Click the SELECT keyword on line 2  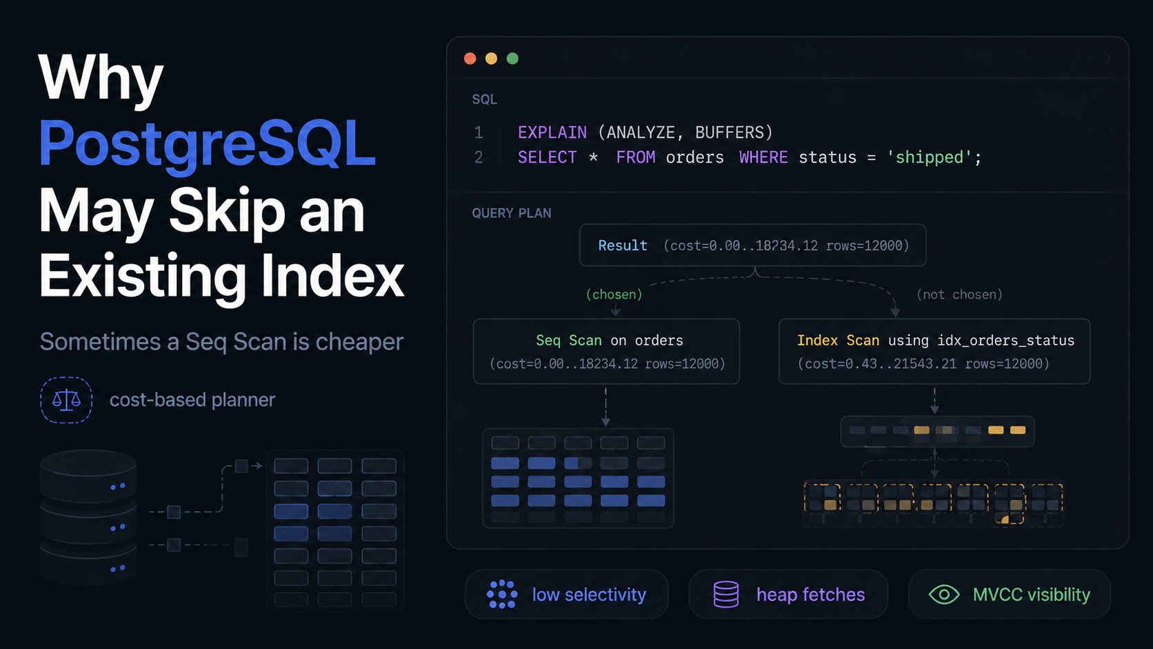click(547, 157)
